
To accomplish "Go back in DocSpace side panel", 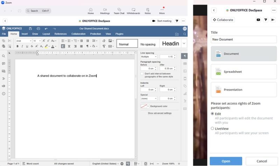I will (214, 10).
